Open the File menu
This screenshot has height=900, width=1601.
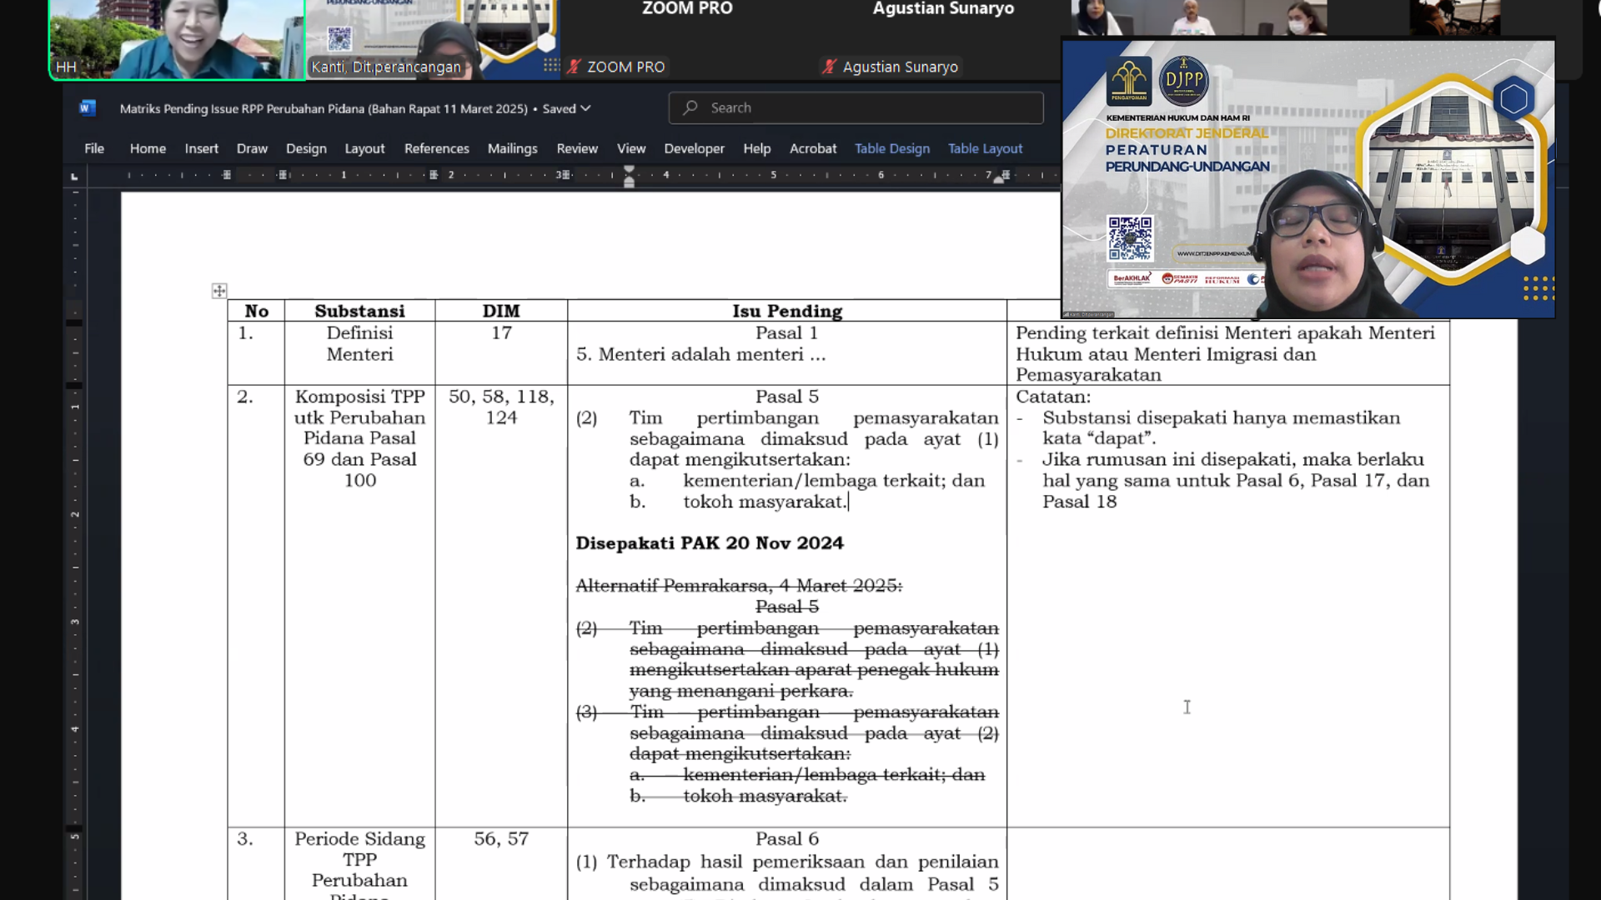click(x=94, y=148)
